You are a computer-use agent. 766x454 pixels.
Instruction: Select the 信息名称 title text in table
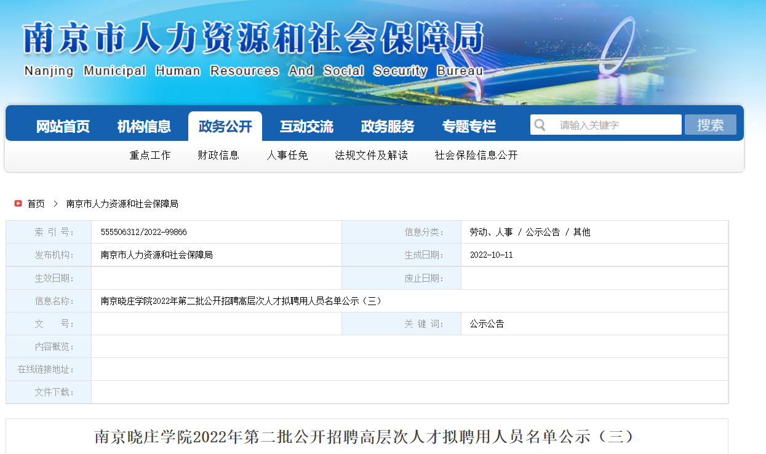click(241, 301)
